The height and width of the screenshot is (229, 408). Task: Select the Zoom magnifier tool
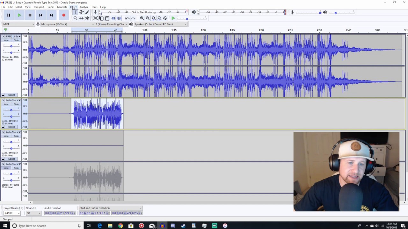click(x=76, y=18)
